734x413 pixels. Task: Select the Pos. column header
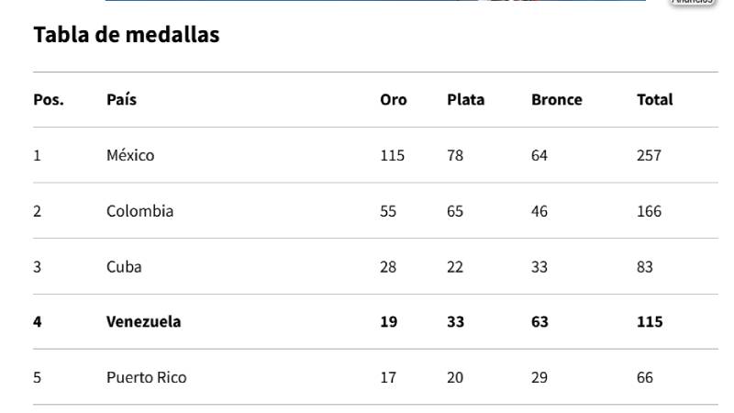pyautogui.click(x=49, y=100)
